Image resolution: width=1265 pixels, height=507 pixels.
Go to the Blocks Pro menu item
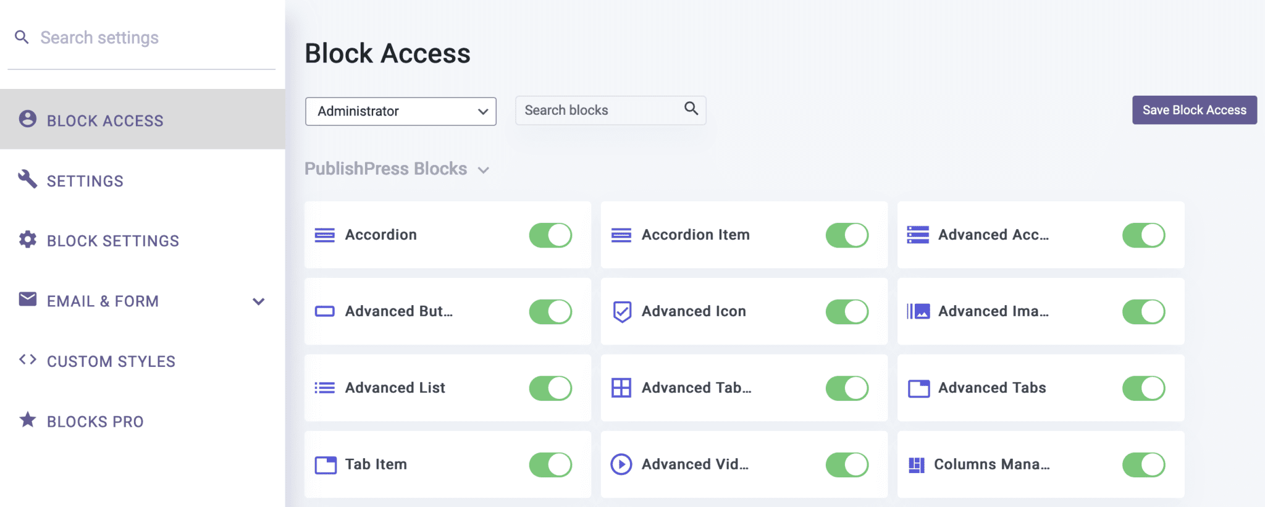143,421
